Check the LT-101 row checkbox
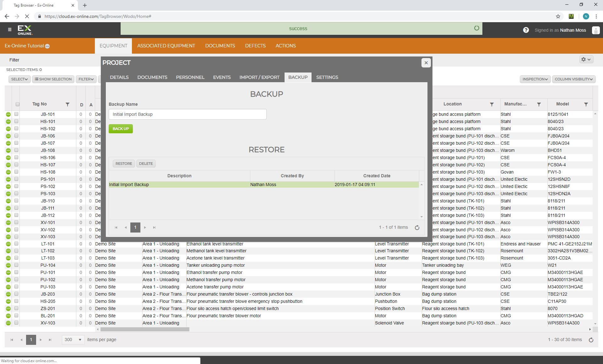 tap(16, 244)
